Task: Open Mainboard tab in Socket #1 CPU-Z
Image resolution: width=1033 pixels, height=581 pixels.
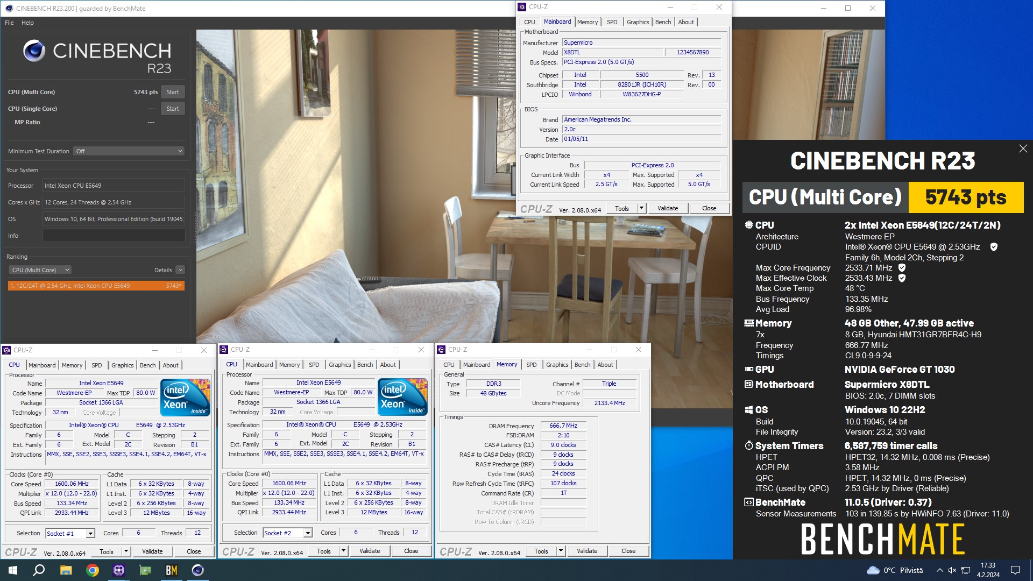Action: [42, 365]
